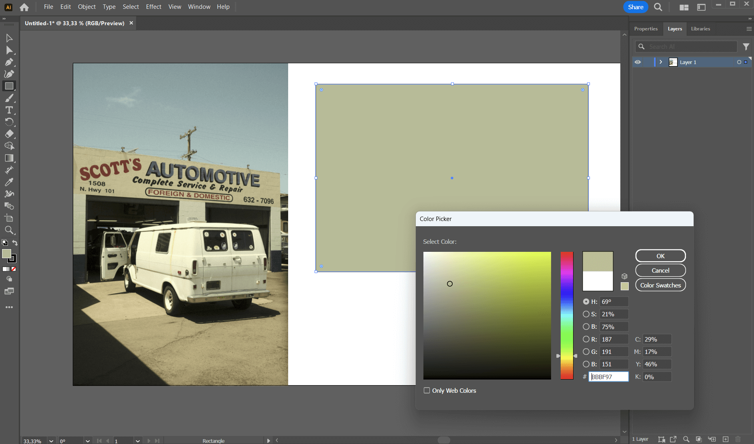The width and height of the screenshot is (754, 444).
Task: Click the Layers filter funnel icon
Action: click(746, 47)
